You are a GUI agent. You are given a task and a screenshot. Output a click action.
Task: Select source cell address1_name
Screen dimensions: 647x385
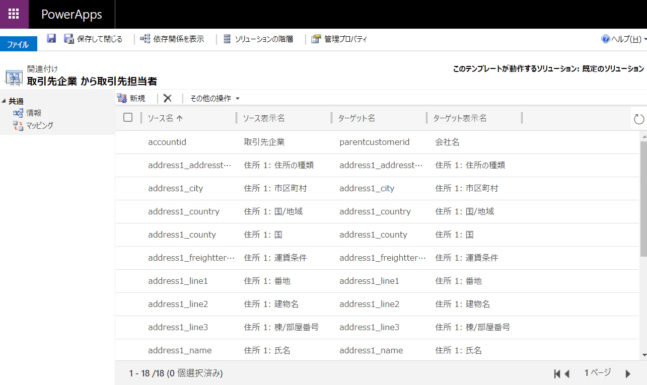pyautogui.click(x=180, y=350)
